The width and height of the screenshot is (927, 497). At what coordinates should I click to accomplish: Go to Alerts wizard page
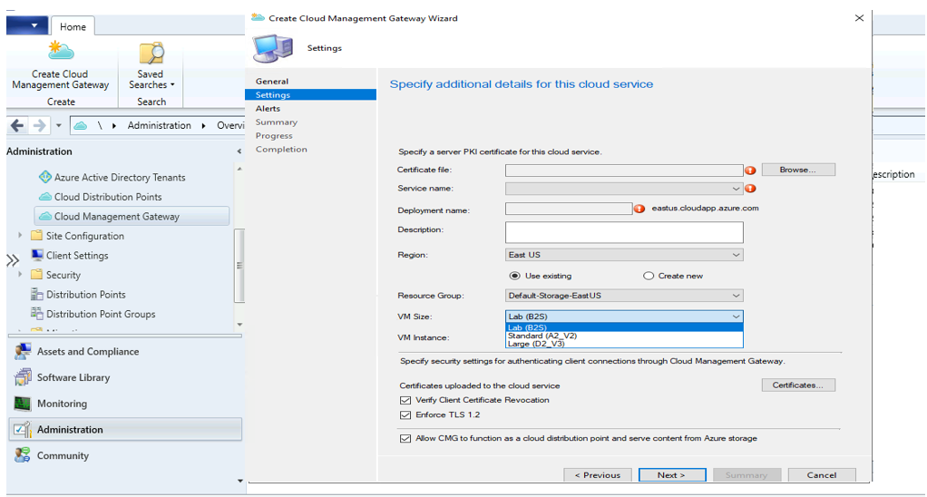click(x=268, y=108)
